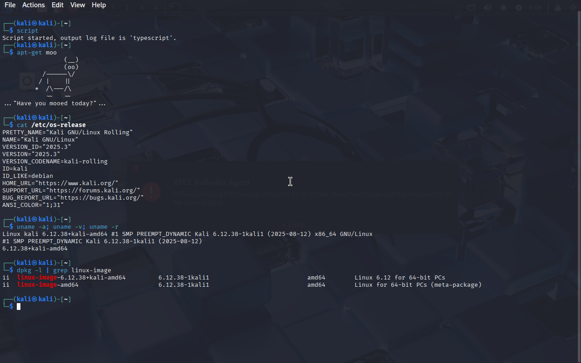This screenshot has height=363, width=581.
Task: Click the red linux-image-amd64 meta-package name
Action: pyautogui.click(x=48, y=285)
